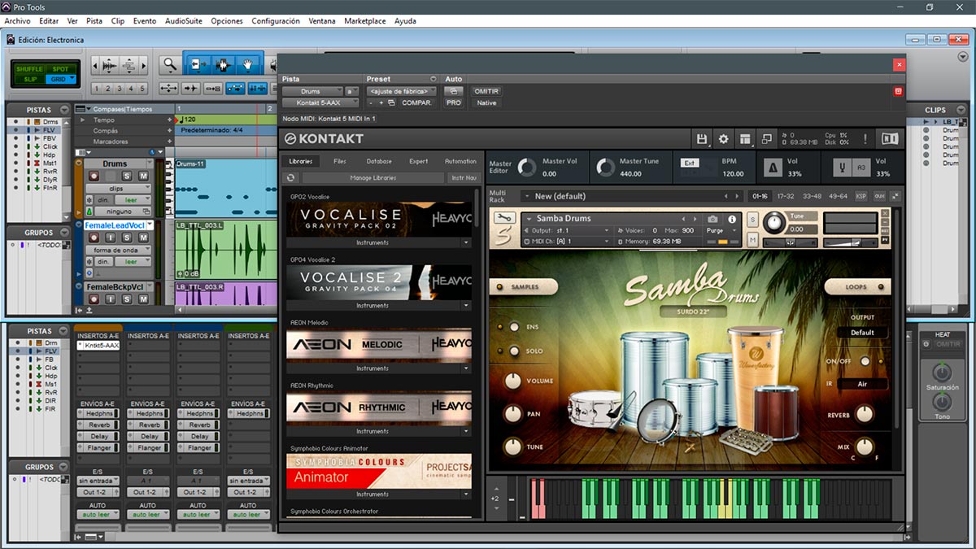976x549 pixels.
Task: Click the Vocalise 2 Gravity Pack 04 banner
Action: click(379, 281)
